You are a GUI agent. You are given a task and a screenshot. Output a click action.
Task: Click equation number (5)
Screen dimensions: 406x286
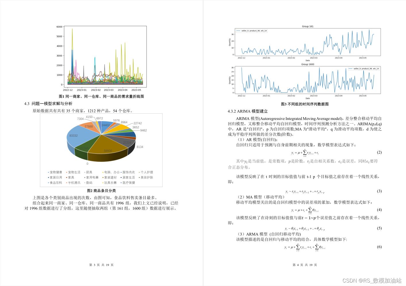click(379, 228)
